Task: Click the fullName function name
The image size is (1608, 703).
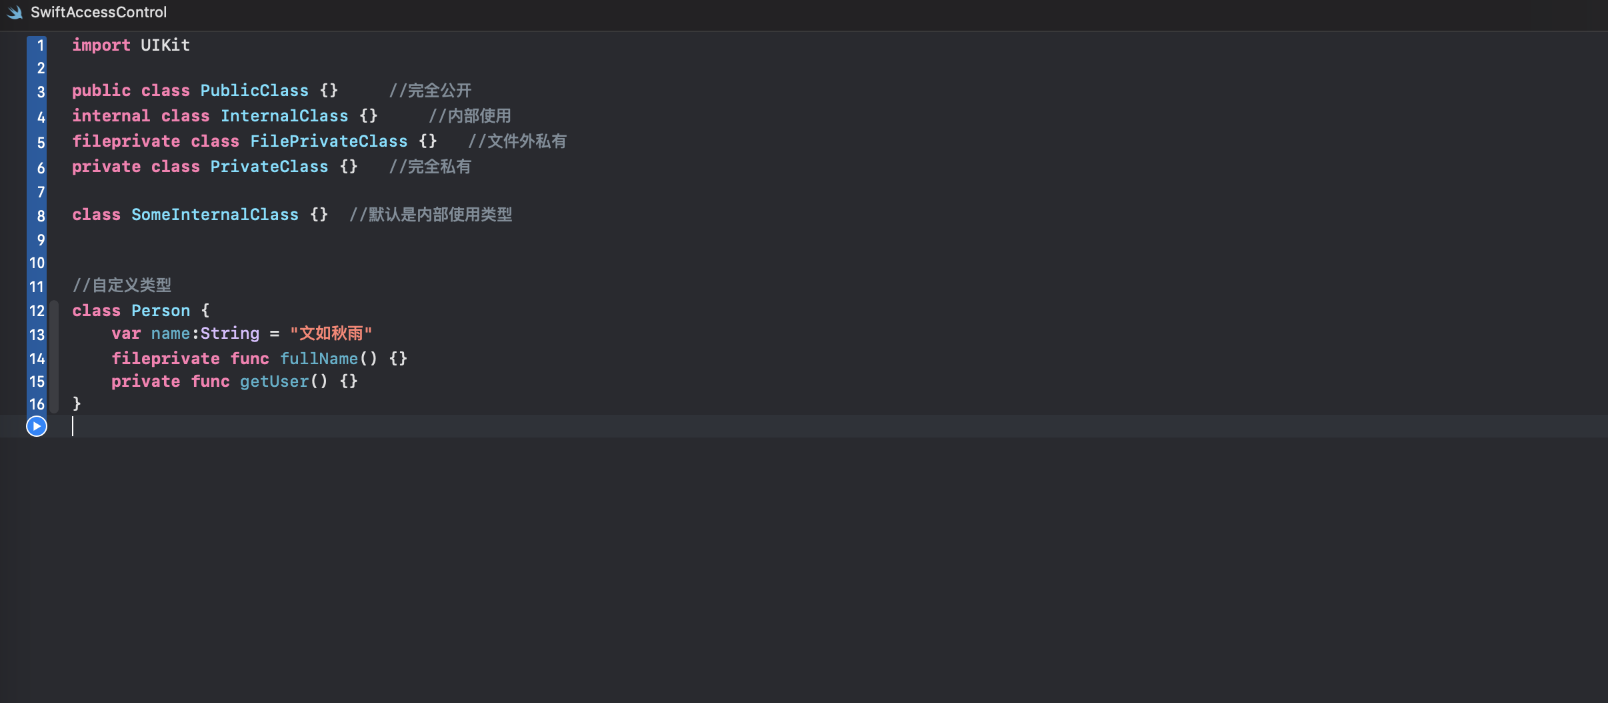Action: (319, 359)
